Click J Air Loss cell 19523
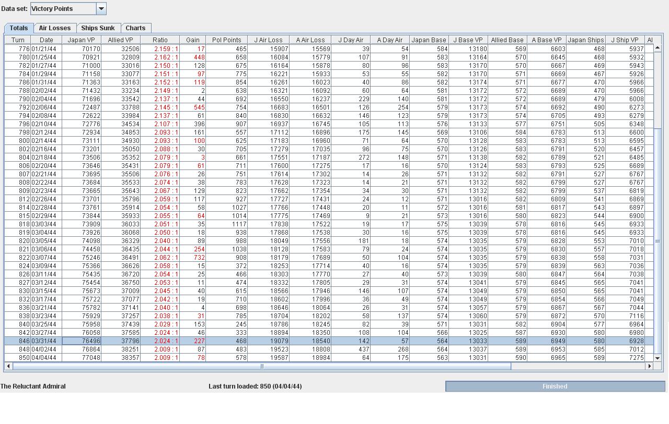This screenshot has height=424, width=669. [269, 349]
